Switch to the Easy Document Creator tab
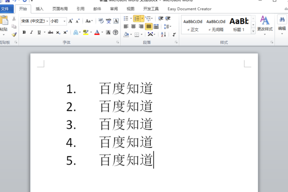 click(190, 9)
